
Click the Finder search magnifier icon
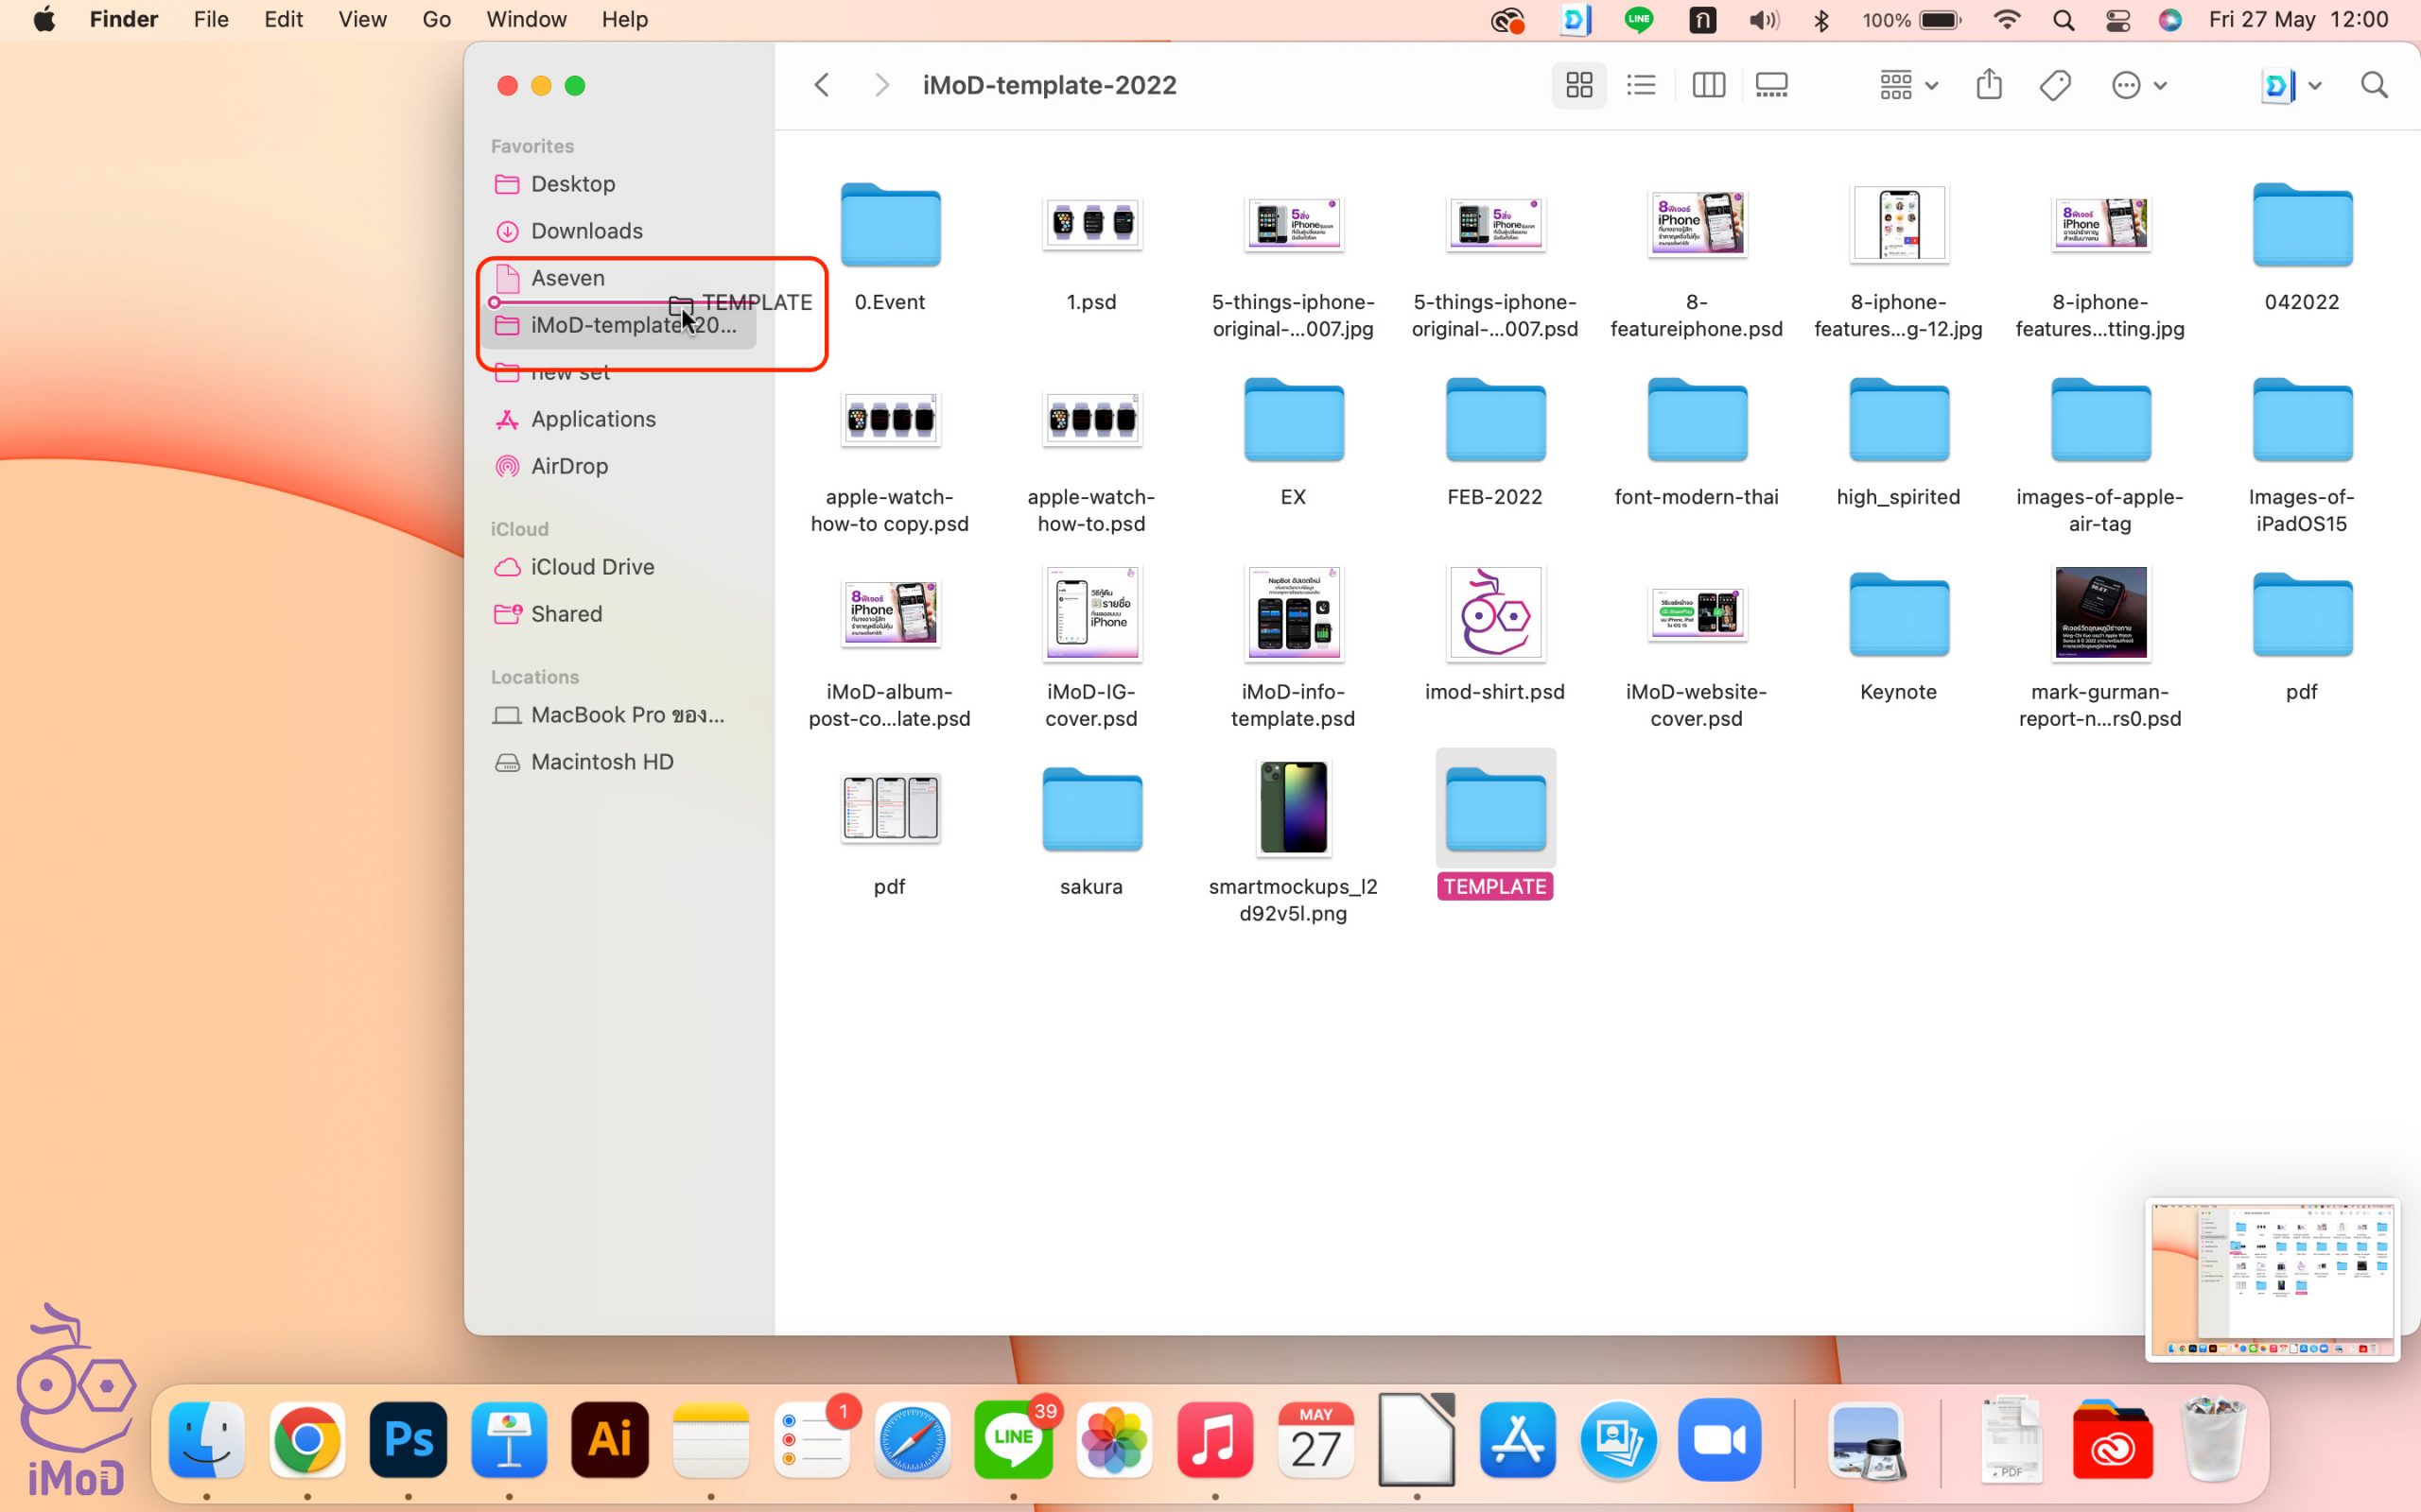click(2374, 85)
